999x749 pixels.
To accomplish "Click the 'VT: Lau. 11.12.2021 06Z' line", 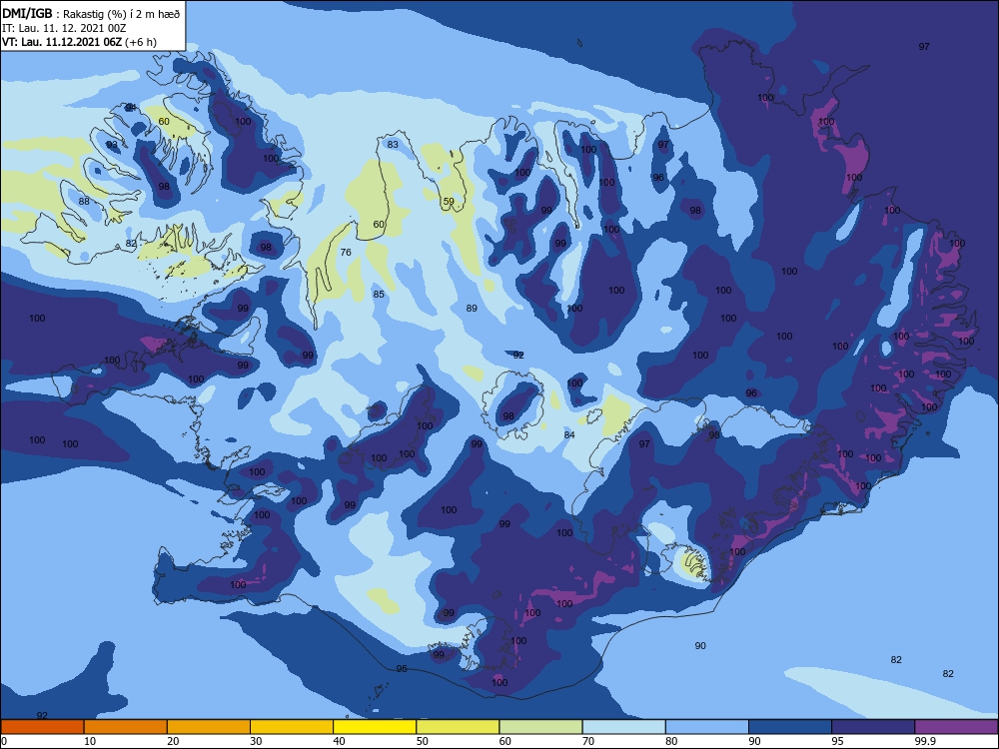I will coord(62,42).
